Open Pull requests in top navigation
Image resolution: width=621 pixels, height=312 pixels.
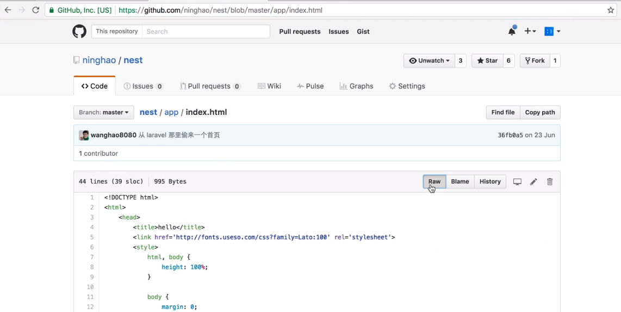[x=300, y=32]
